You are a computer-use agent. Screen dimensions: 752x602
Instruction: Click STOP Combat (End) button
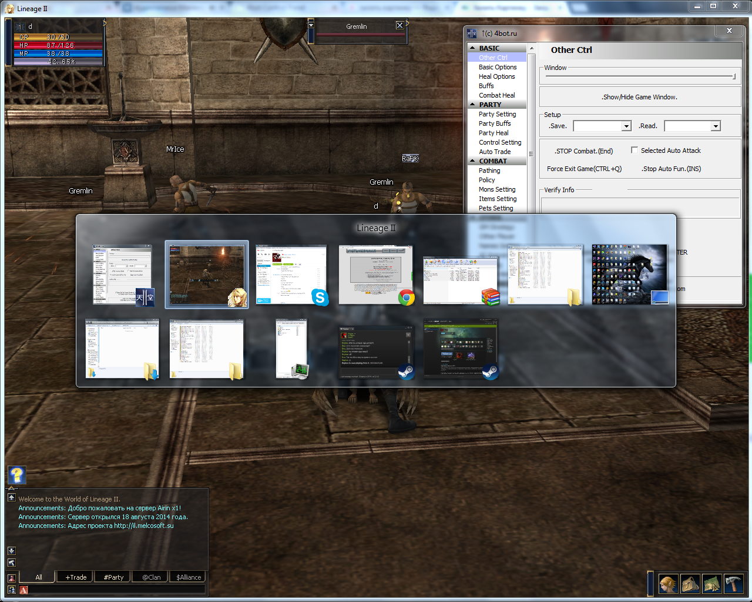point(583,151)
